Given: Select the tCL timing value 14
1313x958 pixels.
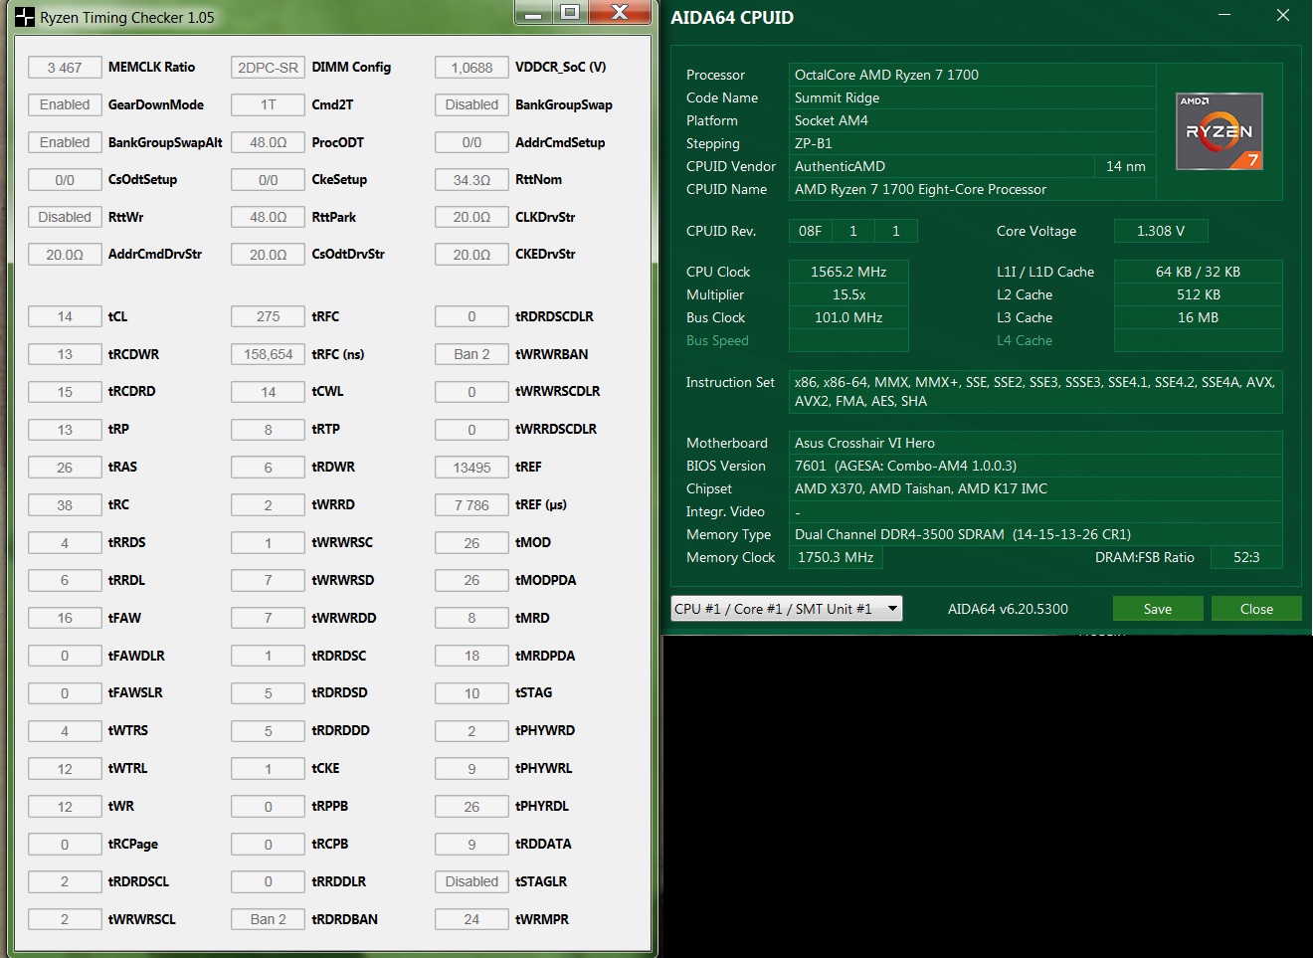Looking at the screenshot, I should (x=65, y=316).
